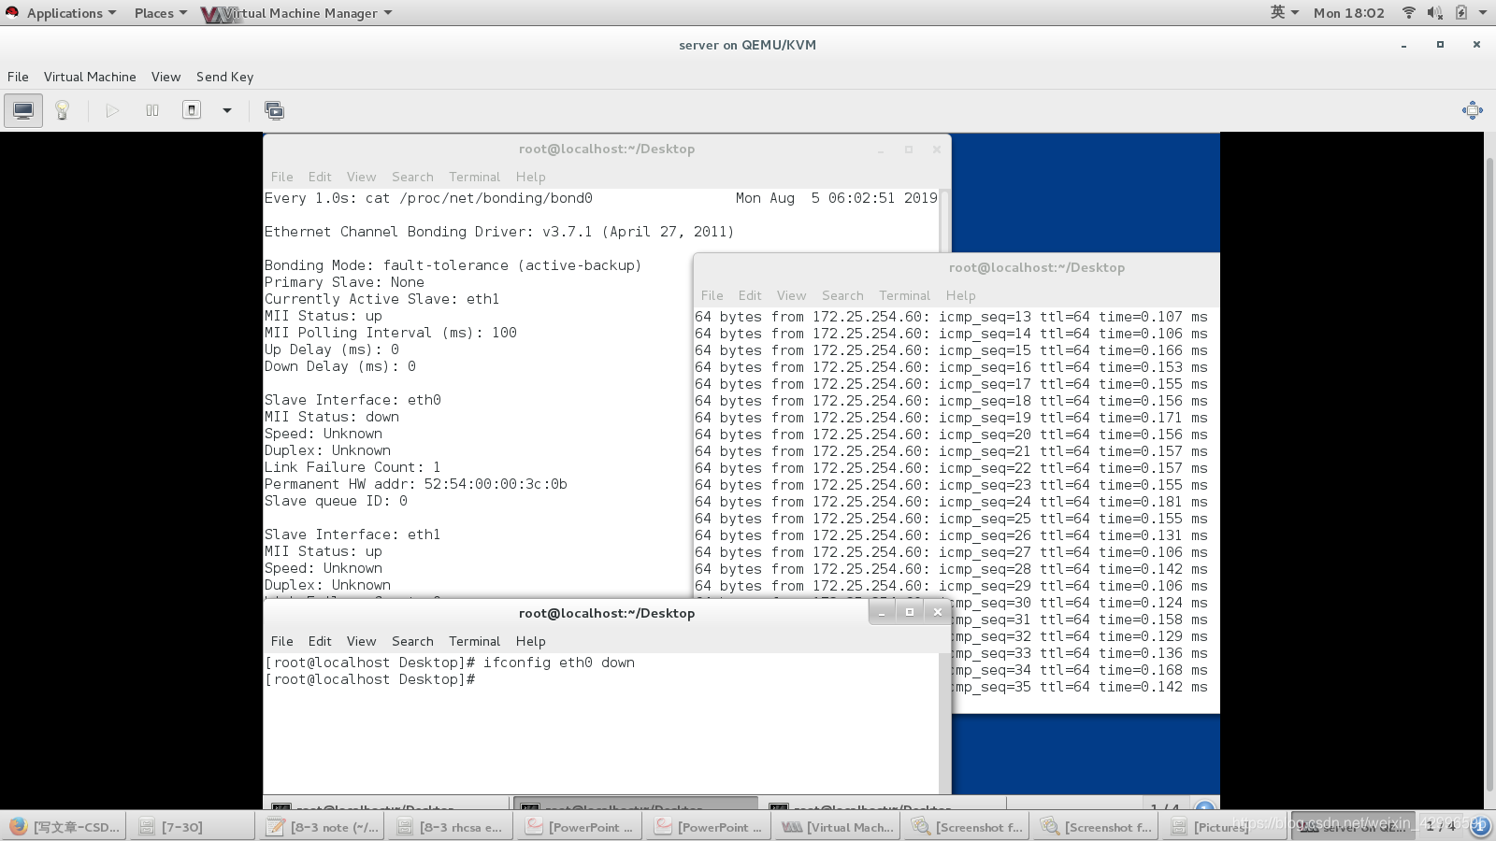1496x841 pixels.
Task: Open Edit menu in bottom terminal window
Action: click(x=320, y=641)
